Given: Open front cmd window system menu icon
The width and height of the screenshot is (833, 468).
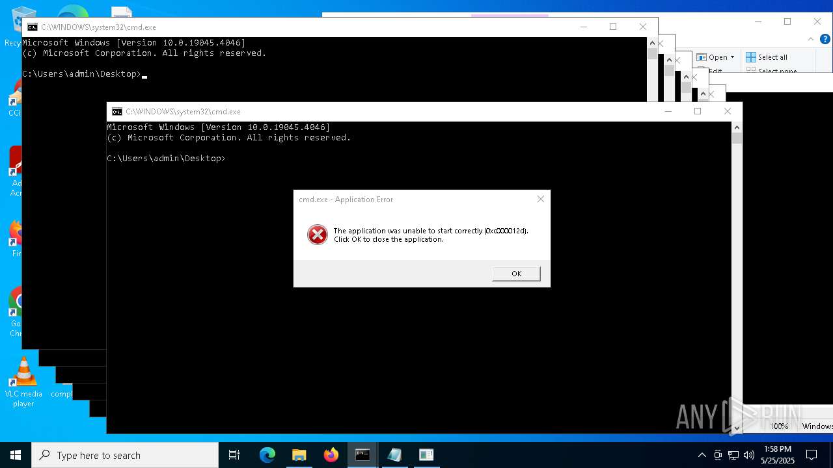Looking at the screenshot, I should (x=117, y=112).
